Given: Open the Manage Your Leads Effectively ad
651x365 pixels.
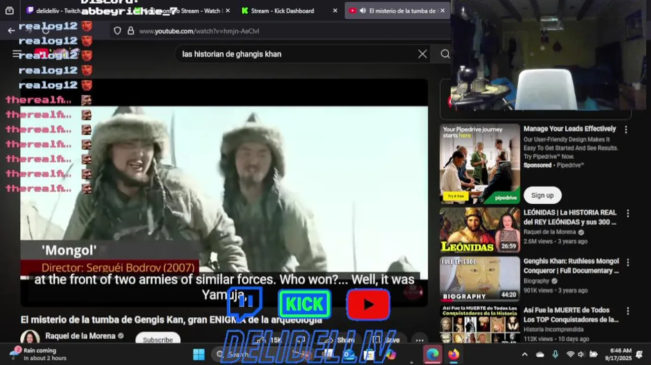Looking at the screenshot, I should pos(569,129).
